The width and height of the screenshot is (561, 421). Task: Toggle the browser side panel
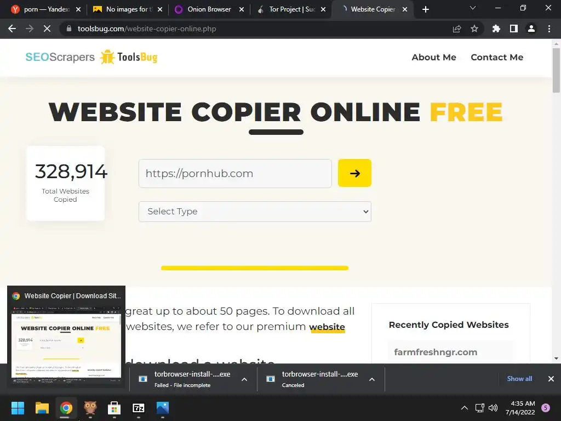[x=514, y=29]
